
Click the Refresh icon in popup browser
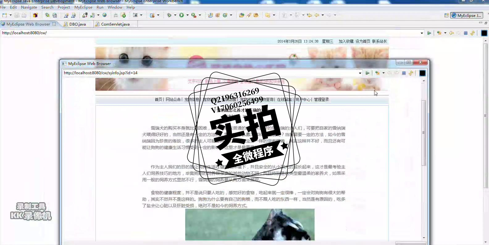coord(411,73)
